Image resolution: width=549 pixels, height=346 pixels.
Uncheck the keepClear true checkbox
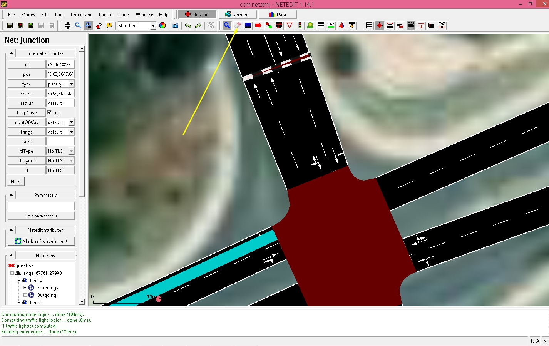(x=49, y=112)
